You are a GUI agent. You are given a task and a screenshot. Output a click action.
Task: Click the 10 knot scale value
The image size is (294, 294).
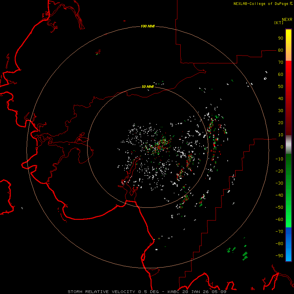(281, 135)
